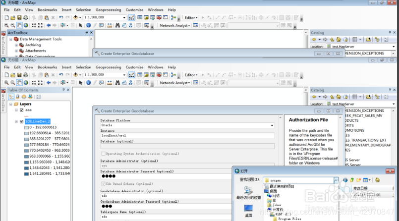Screen dimensions: 399x221
Task: Click Table Of Contents Options icon
Action: [39, 97]
